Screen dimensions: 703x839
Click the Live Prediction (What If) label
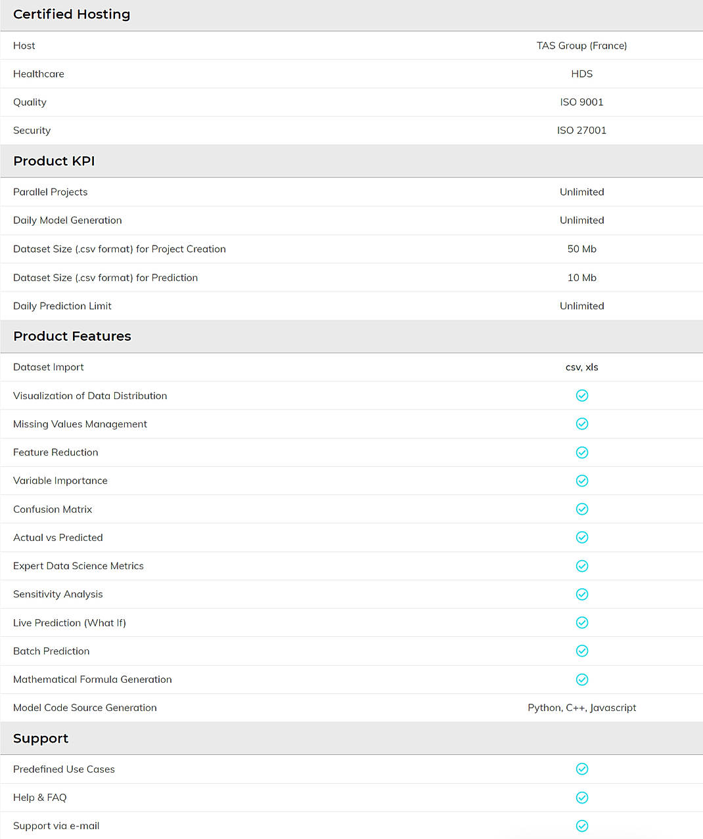point(70,622)
